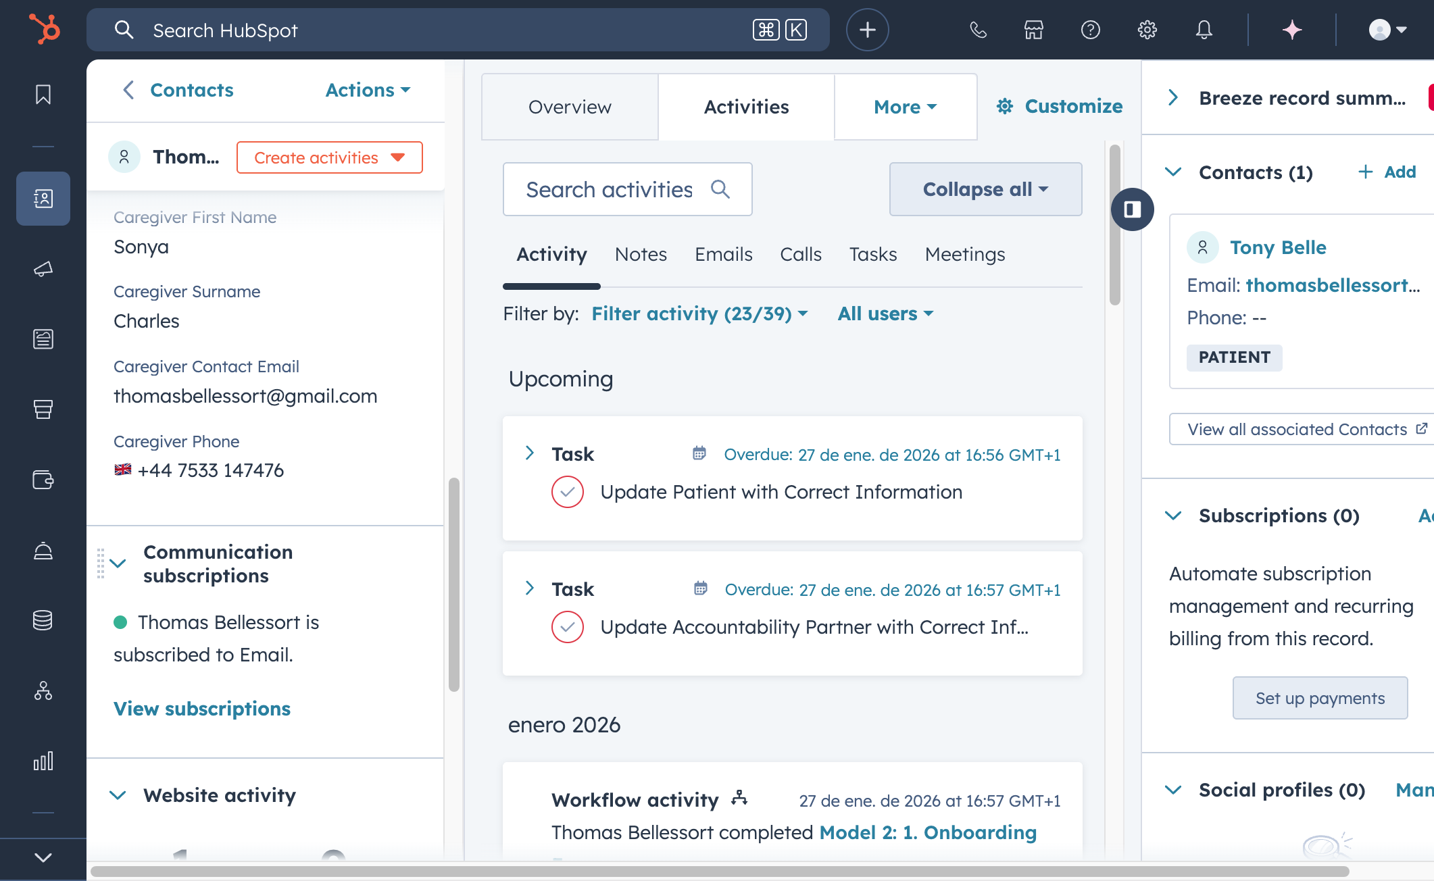Click the Search activities field
Viewport: 1434px width, 881px height.
[628, 189]
